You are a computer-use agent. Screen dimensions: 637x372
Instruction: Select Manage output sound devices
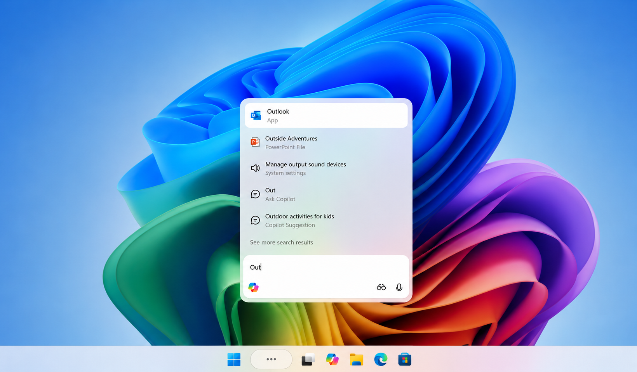326,168
